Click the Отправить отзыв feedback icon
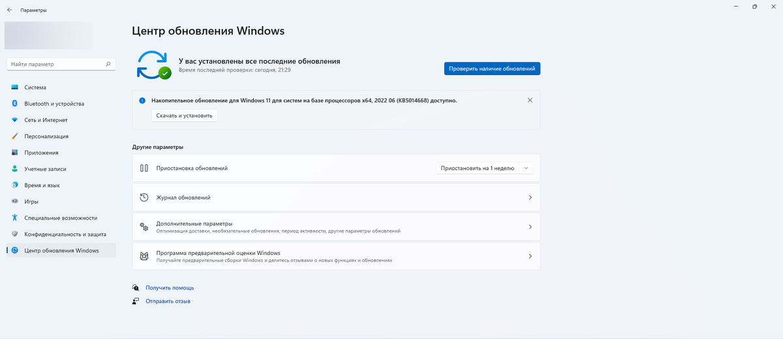The height and width of the screenshot is (339, 783). coord(136,301)
